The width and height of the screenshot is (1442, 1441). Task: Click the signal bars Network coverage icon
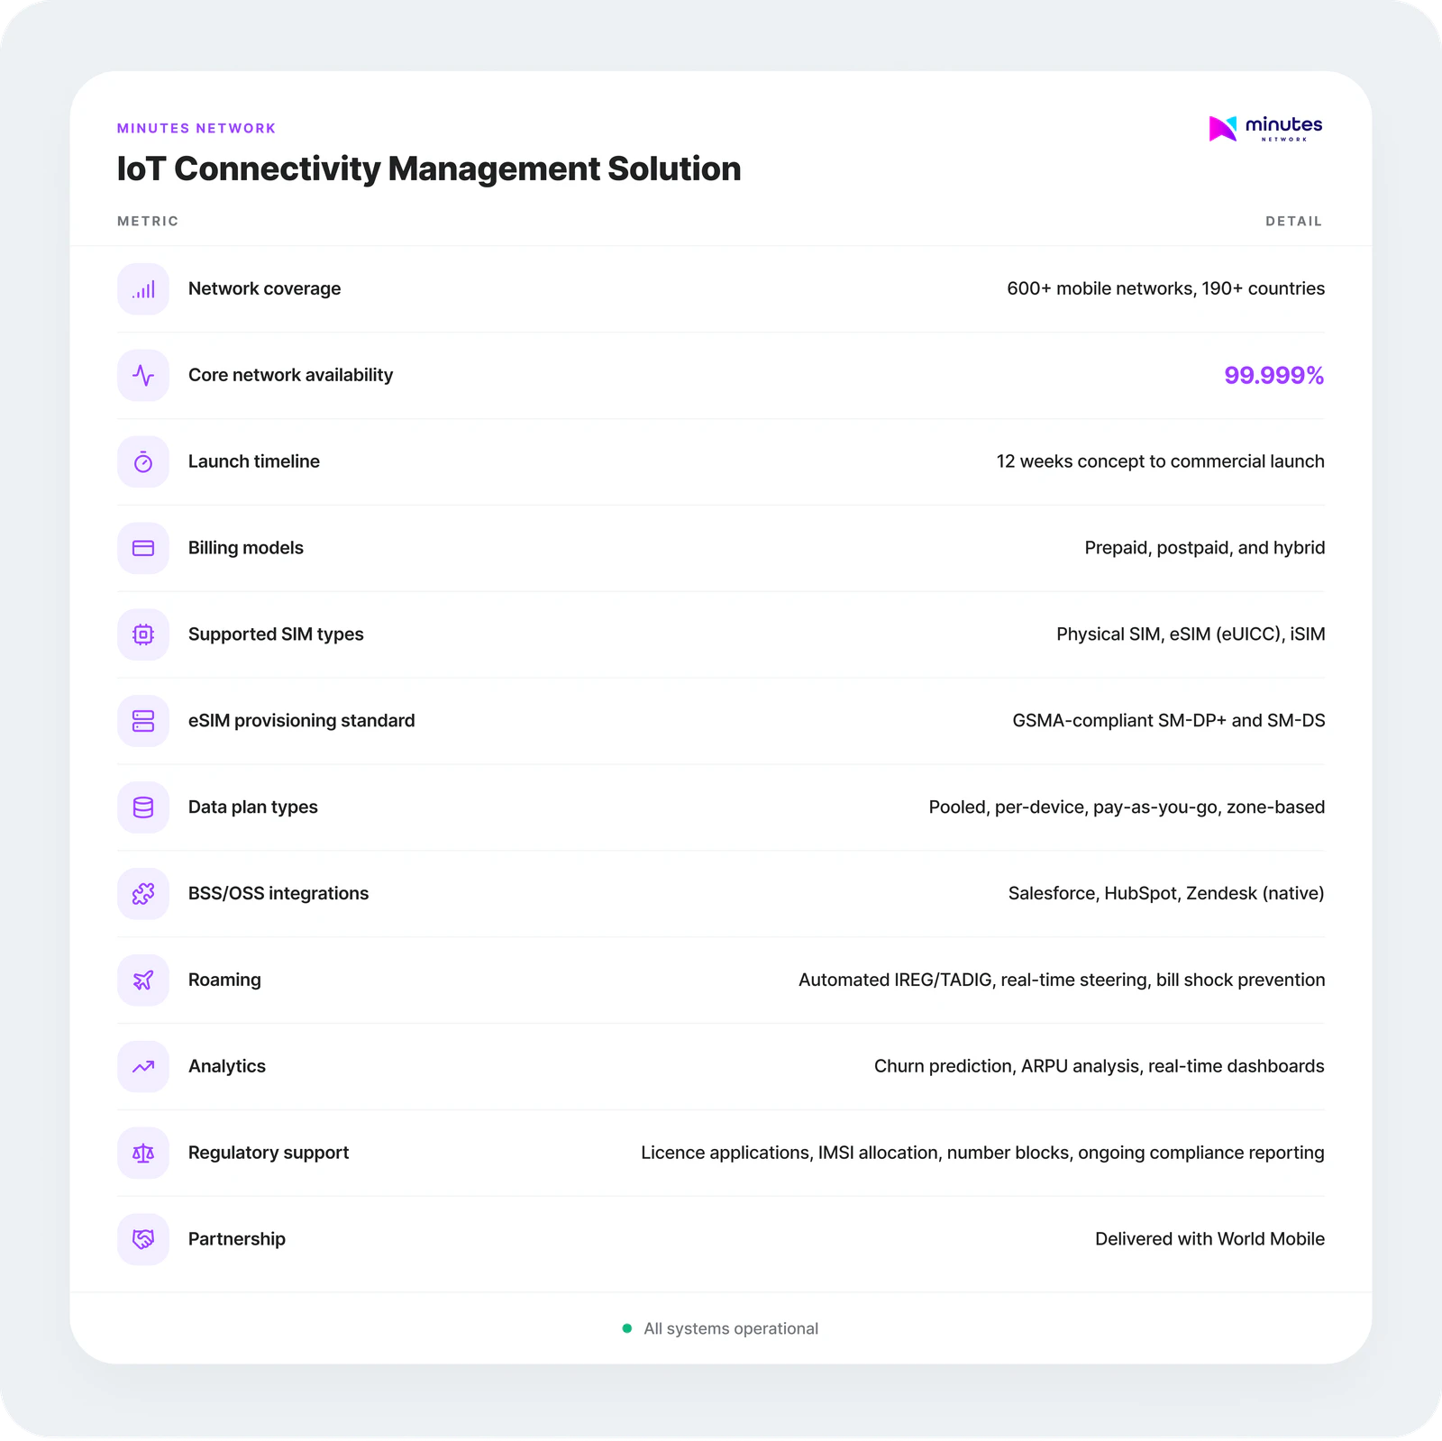pos(143,289)
